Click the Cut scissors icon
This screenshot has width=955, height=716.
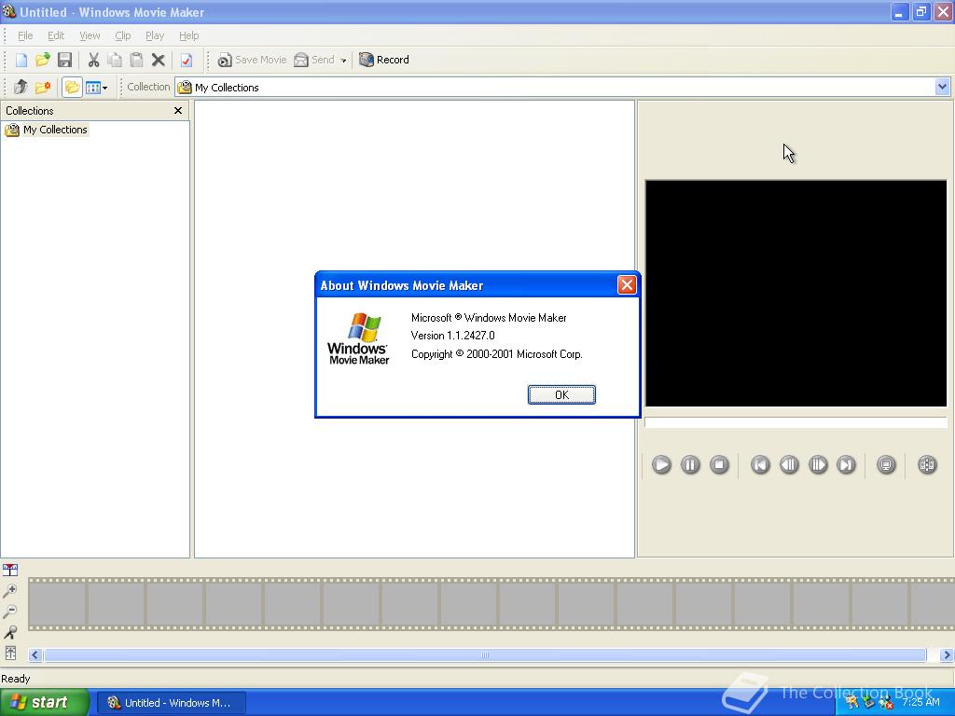tap(93, 60)
